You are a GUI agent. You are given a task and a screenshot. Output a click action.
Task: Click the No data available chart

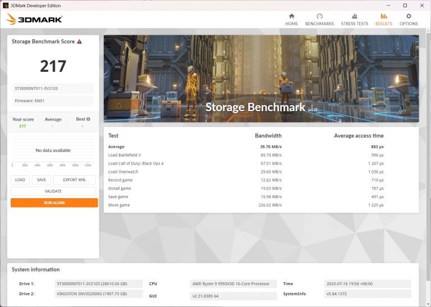(x=53, y=150)
